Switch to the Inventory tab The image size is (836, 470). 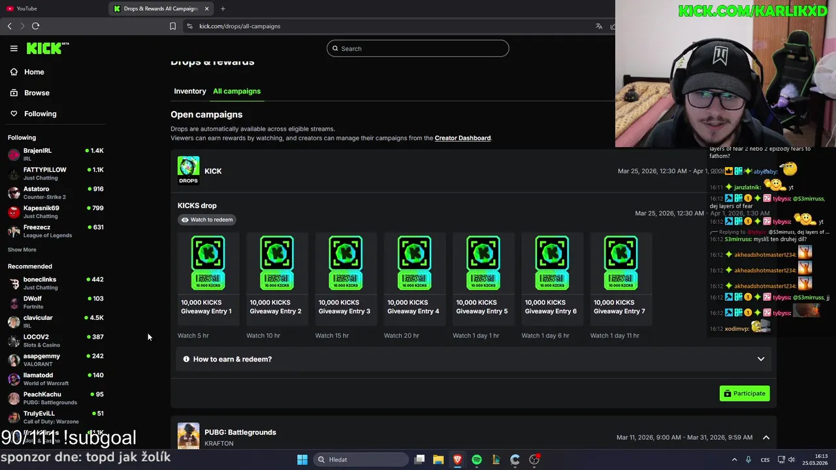coord(190,91)
